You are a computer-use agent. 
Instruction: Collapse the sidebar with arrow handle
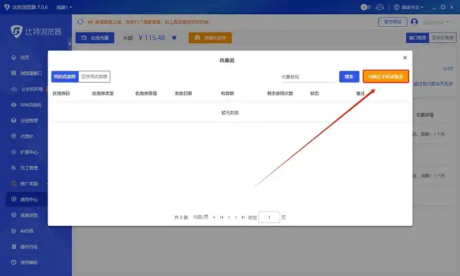tap(69, 44)
